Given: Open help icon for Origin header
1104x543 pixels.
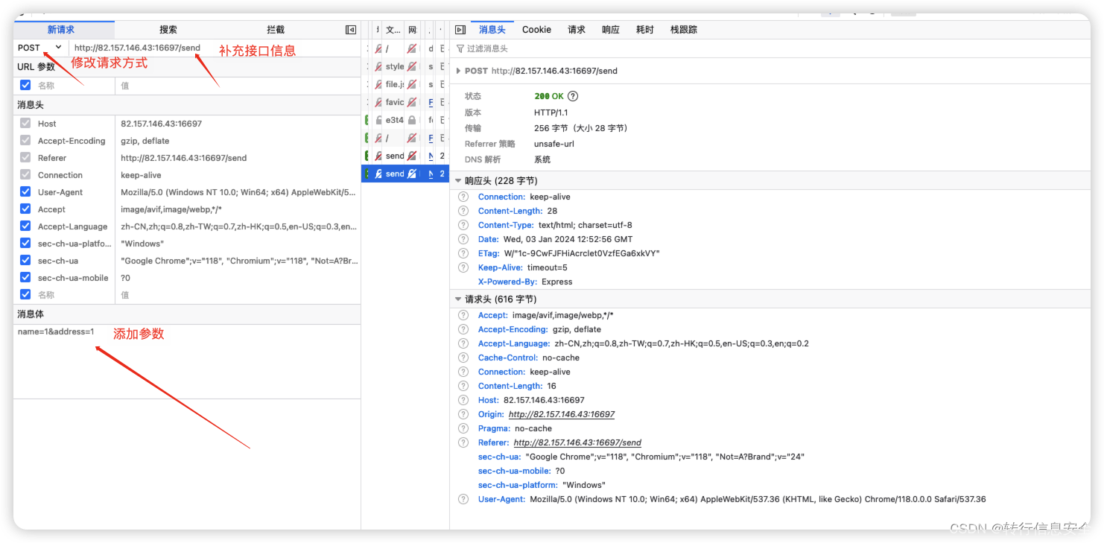Looking at the screenshot, I should pos(463,414).
